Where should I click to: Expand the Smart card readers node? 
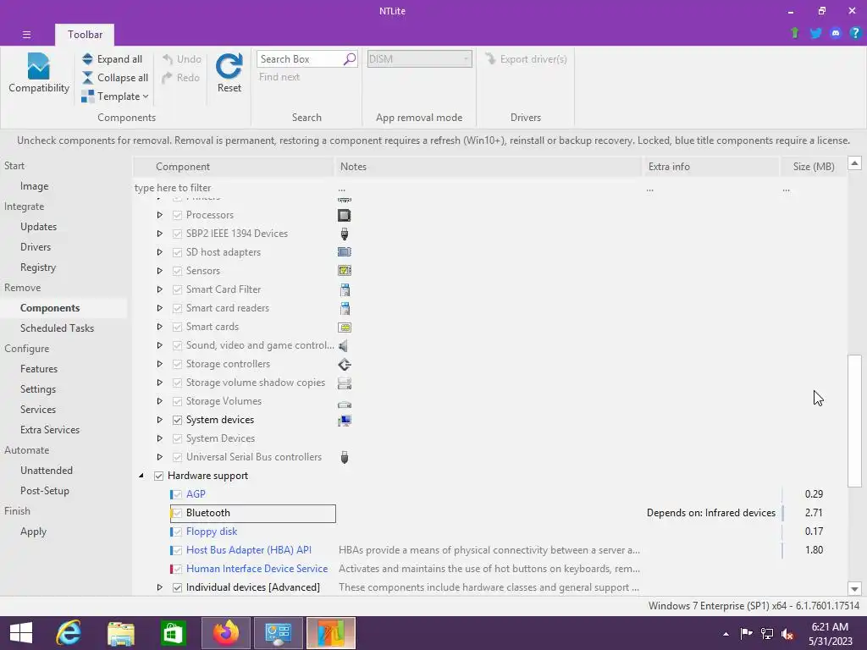(159, 308)
